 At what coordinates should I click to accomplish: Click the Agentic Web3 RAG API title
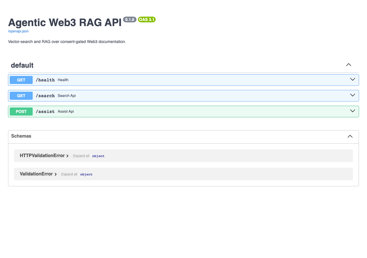click(65, 23)
